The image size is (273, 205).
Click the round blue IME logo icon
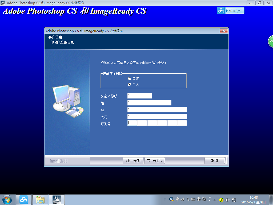tap(171, 199)
